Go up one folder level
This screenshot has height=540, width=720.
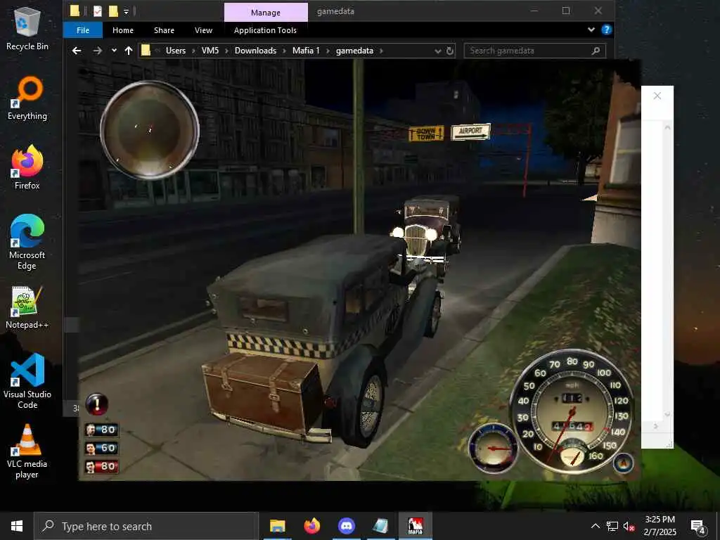pos(129,51)
